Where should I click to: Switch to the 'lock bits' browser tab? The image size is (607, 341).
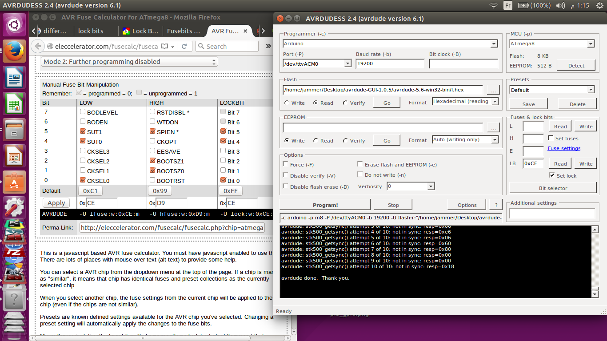click(x=91, y=31)
